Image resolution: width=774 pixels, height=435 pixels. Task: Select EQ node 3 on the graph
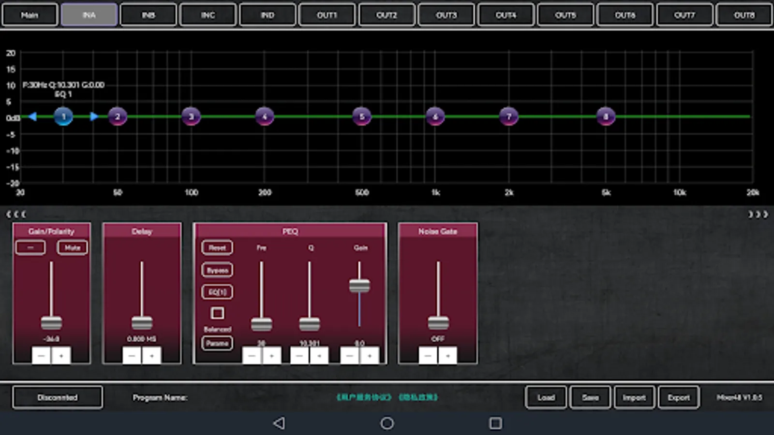pos(191,116)
